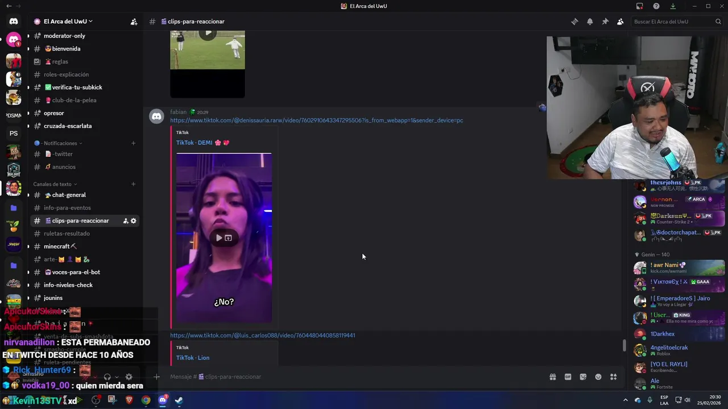Show hidden system tray icons

pos(626,400)
